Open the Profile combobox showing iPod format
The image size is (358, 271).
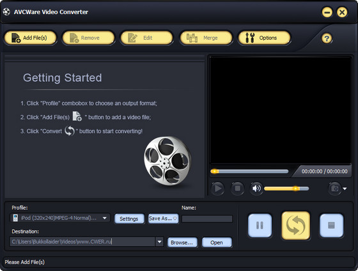tap(60, 218)
